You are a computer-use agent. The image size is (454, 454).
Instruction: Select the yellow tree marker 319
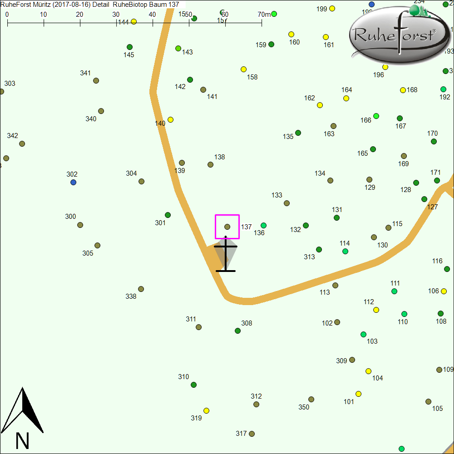tap(207, 411)
